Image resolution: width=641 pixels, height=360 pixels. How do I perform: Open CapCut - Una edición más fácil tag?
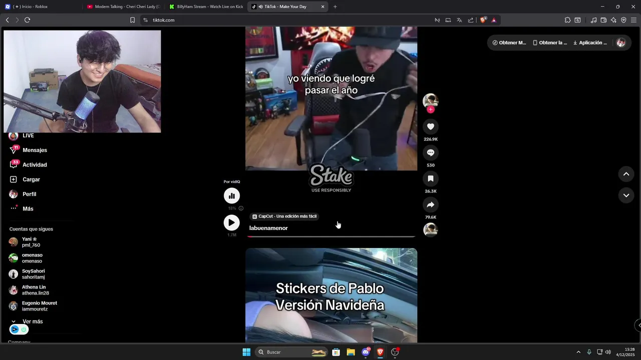click(284, 216)
